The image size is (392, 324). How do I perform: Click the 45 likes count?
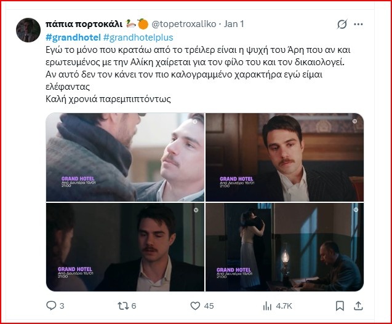209,306
